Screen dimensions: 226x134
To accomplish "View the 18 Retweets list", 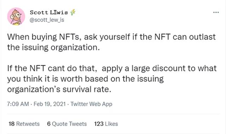I will tap(24, 124).
